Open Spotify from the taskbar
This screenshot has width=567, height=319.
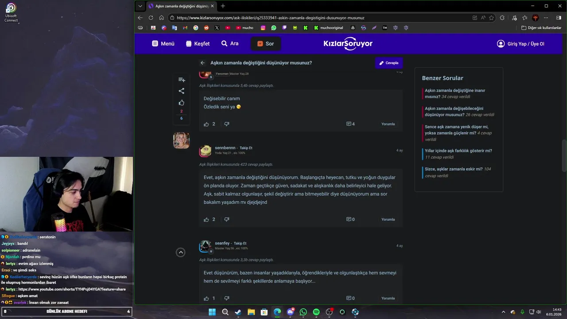pos(316,312)
